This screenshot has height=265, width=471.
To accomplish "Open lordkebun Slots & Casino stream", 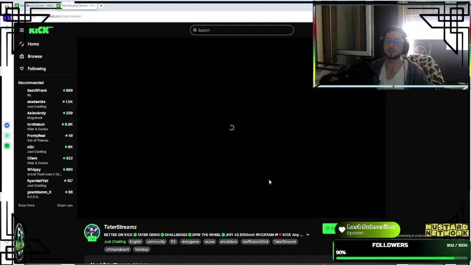I will click(x=46, y=126).
